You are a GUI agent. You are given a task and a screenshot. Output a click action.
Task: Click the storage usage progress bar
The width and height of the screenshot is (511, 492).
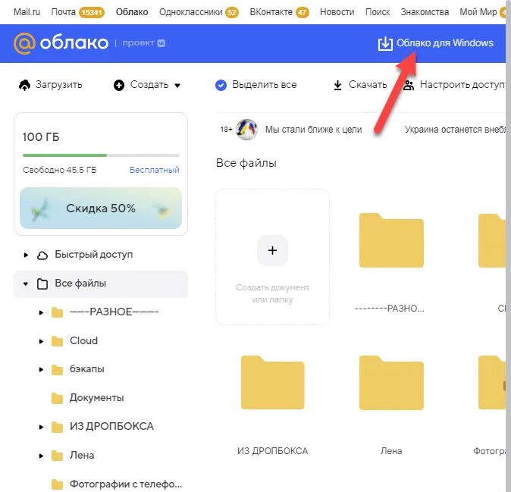[x=101, y=155]
